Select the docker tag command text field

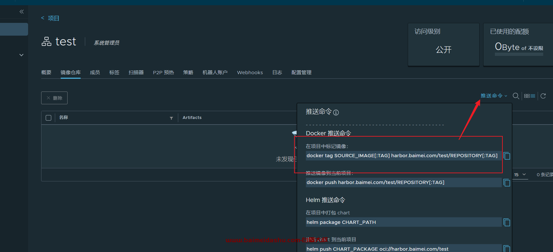click(x=403, y=156)
